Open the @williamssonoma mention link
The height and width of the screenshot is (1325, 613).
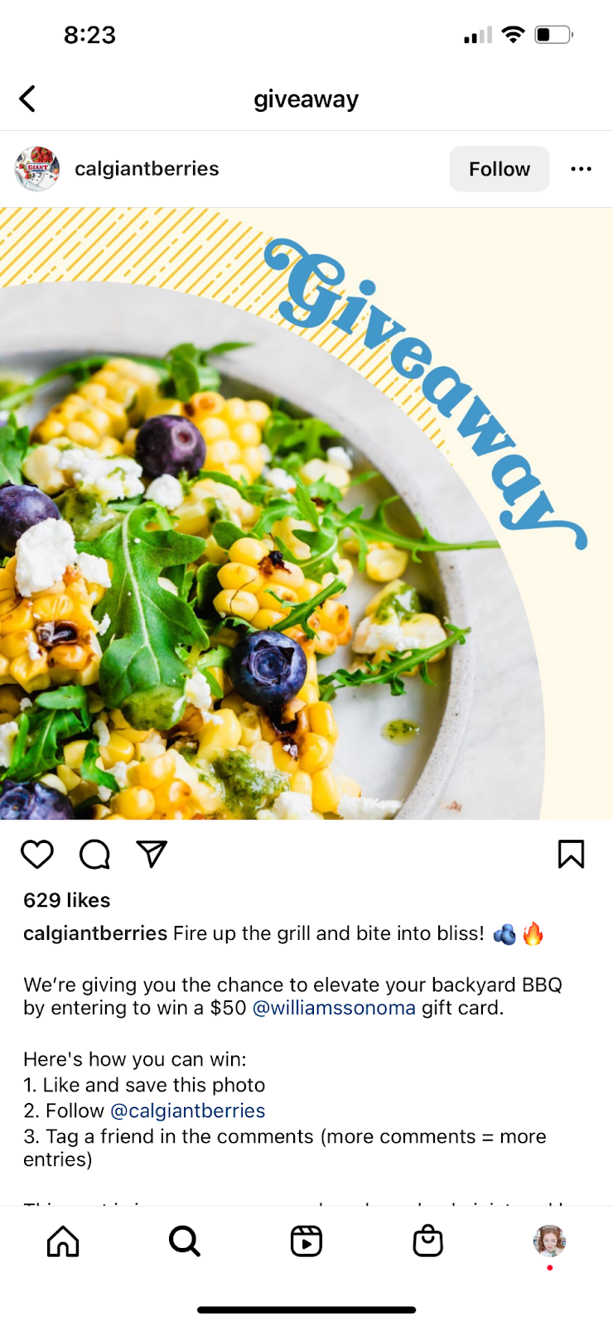pyautogui.click(x=334, y=1008)
